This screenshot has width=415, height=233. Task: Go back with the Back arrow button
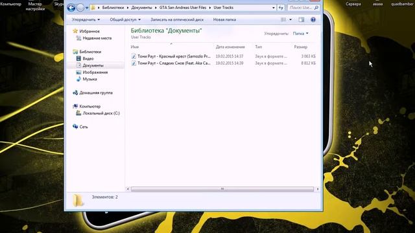click(71, 8)
